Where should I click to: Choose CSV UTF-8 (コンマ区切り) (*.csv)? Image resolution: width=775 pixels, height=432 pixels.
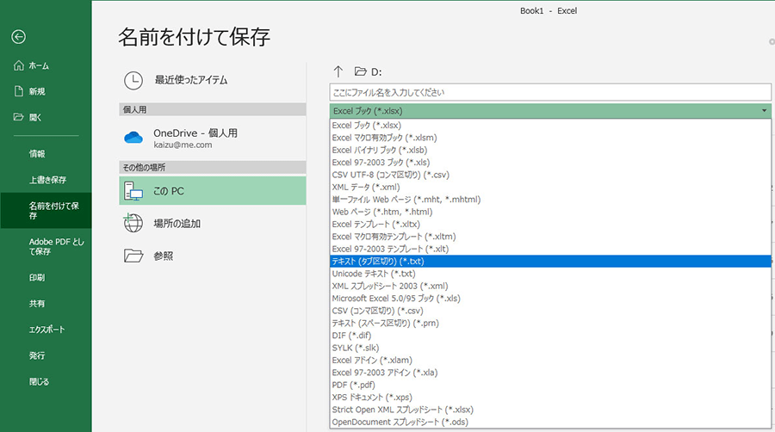pos(550,175)
